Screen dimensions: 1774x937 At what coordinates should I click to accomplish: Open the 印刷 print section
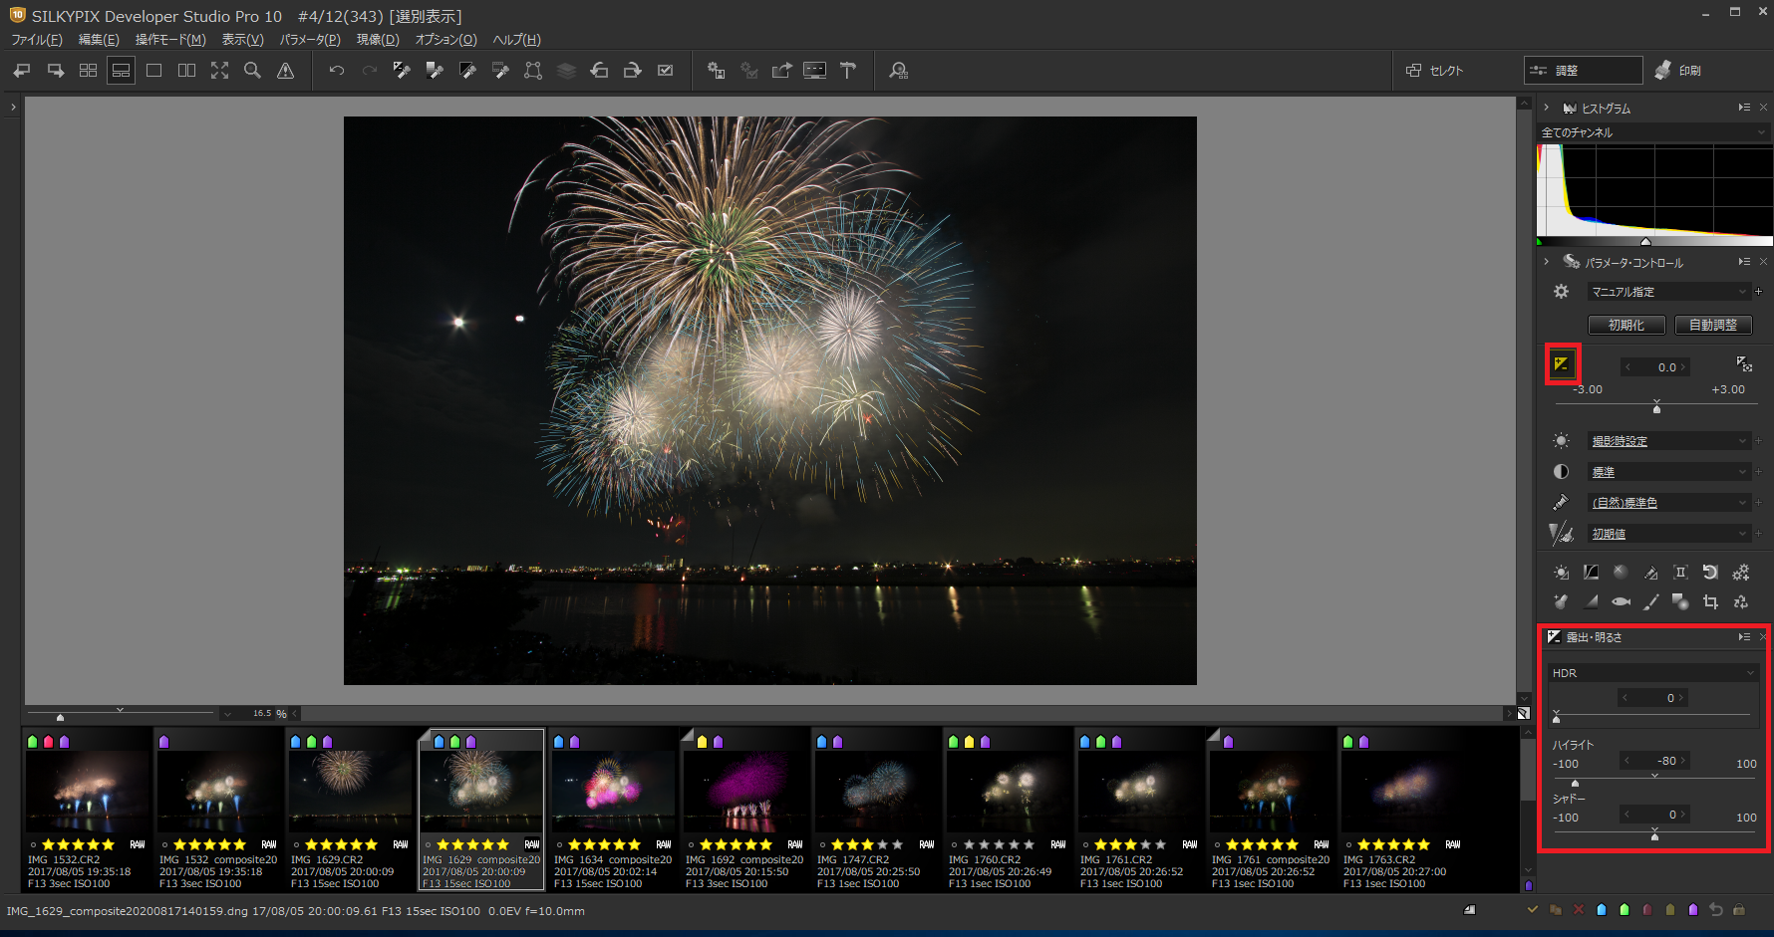pyautogui.click(x=1679, y=71)
